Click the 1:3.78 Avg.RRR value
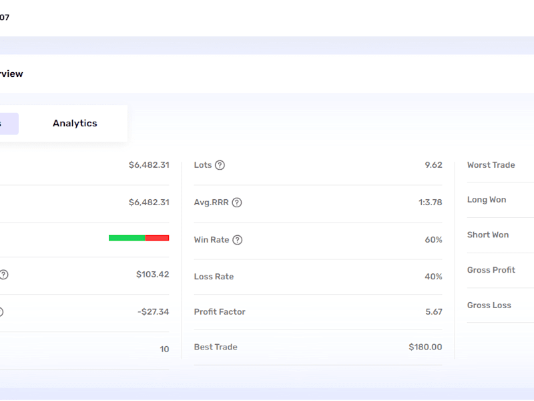The image size is (534, 401). click(x=430, y=203)
